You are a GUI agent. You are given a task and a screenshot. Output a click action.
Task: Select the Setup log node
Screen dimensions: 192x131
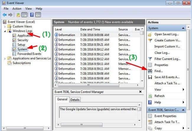pyautogui.click(x=22, y=45)
